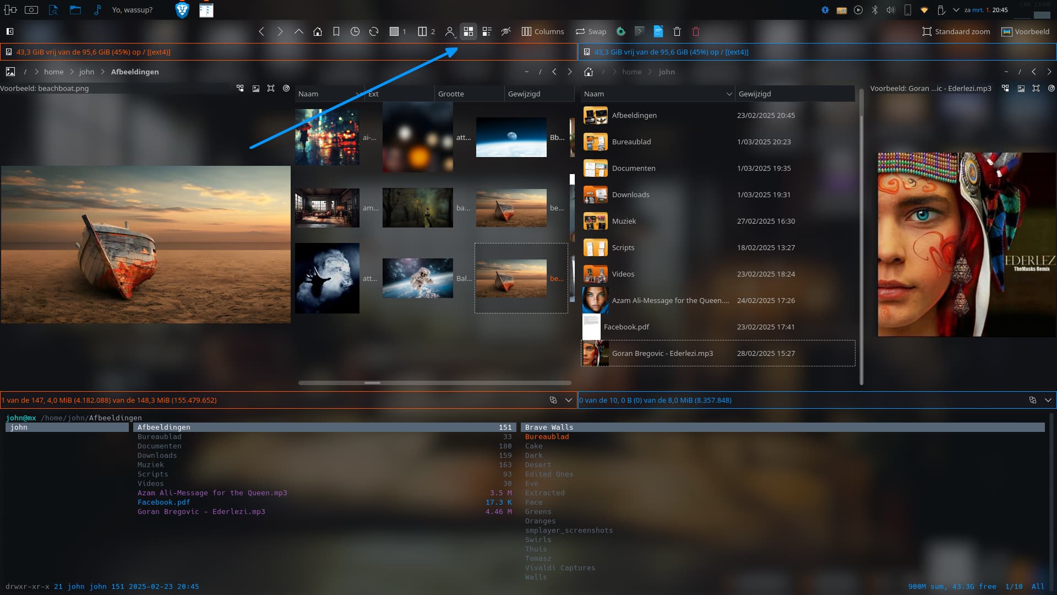Click round icon in right preview header
Image resolution: width=1057 pixels, height=595 pixels.
[x=1051, y=88]
